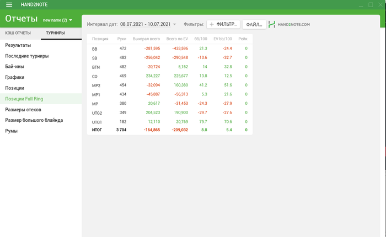This screenshot has width=386, height=237.
Task: Click the Hand2Note logo icon
Action: coord(272,24)
